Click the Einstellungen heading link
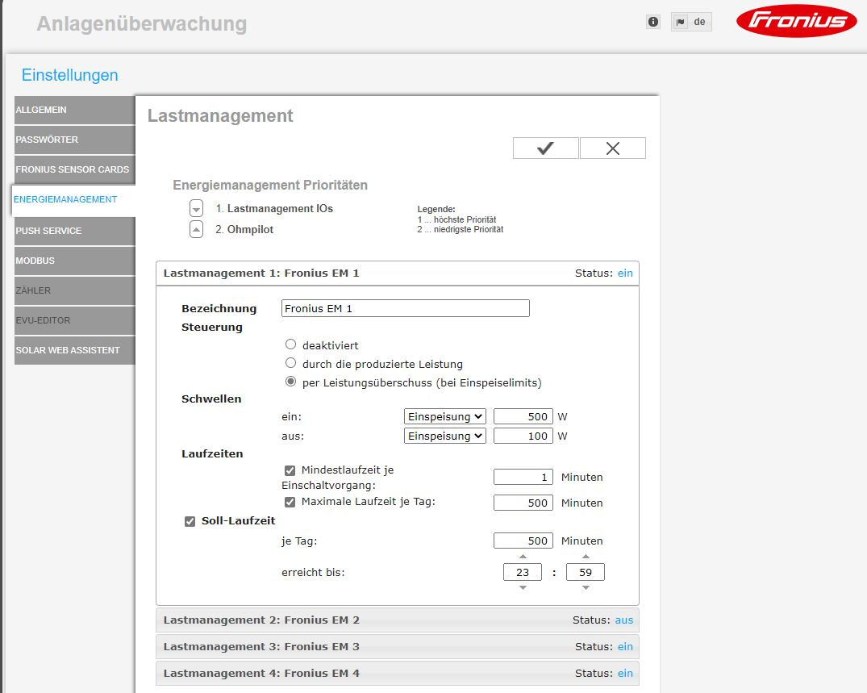 click(69, 75)
